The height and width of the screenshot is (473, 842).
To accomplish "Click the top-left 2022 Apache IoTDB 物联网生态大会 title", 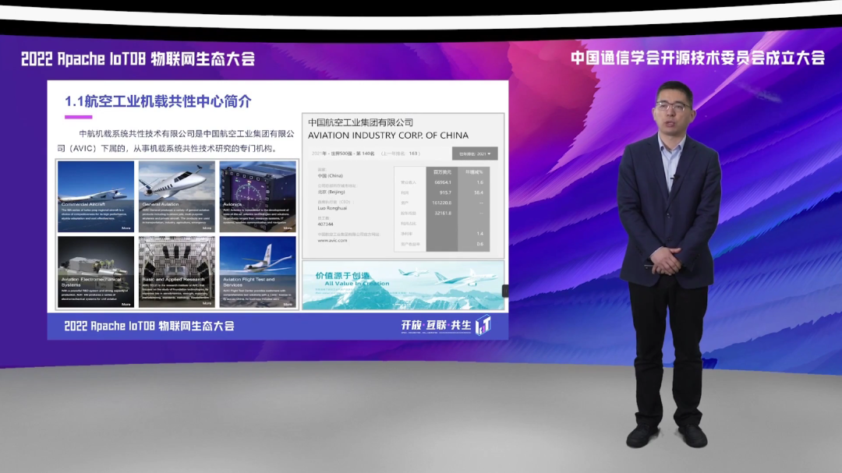I will pos(138,58).
